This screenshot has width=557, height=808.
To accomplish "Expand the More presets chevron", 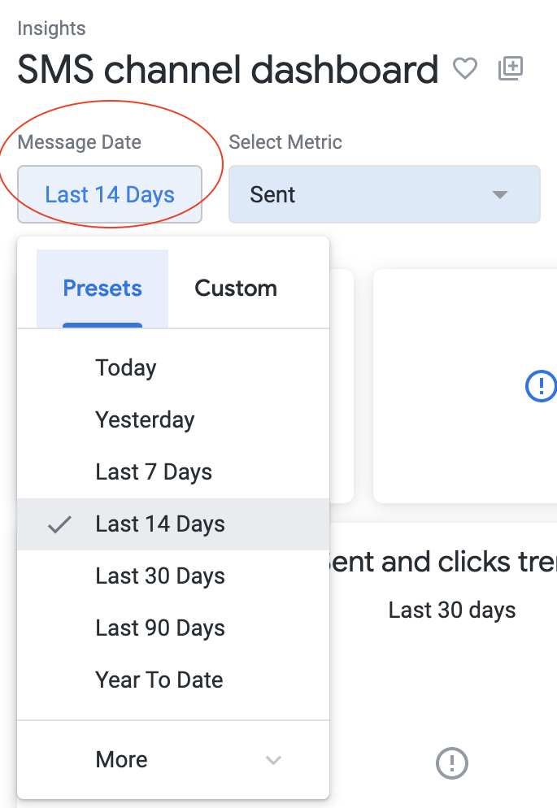I will pos(273,760).
